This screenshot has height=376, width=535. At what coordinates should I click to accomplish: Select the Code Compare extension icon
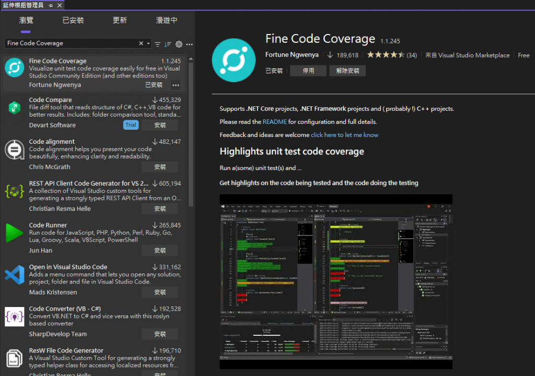(x=14, y=108)
